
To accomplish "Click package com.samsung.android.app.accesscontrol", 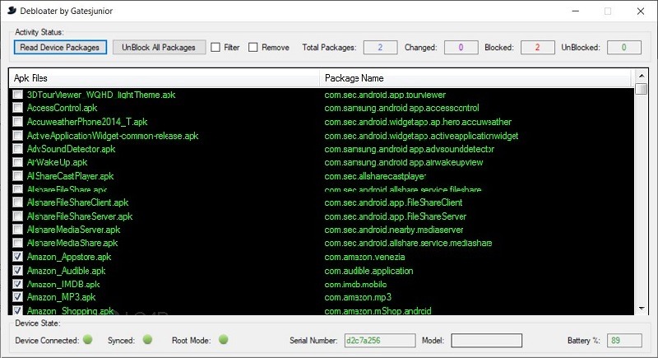I will click(x=401, y=108).
